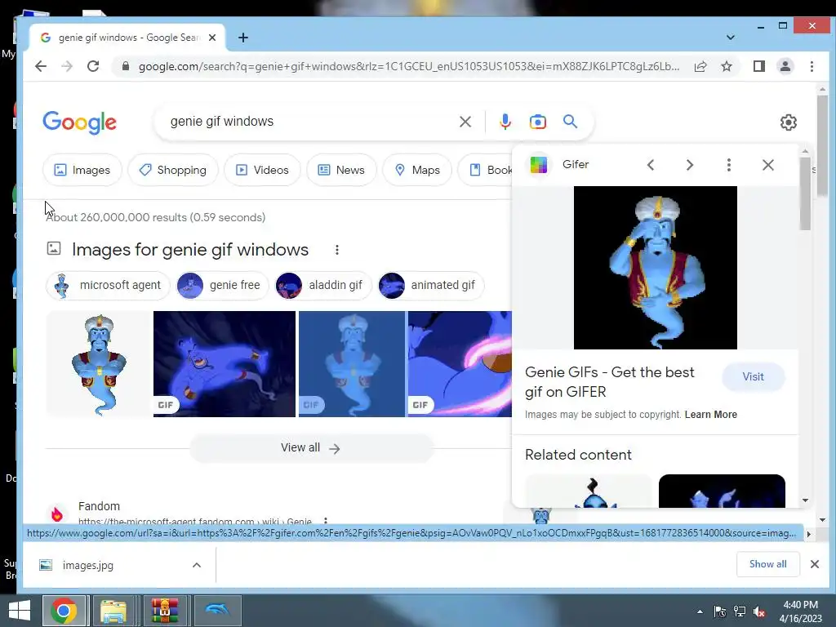The width and height of the screenshot is (836, 627).
Task: Switch to the Maps filter
Action: (417, 170)
